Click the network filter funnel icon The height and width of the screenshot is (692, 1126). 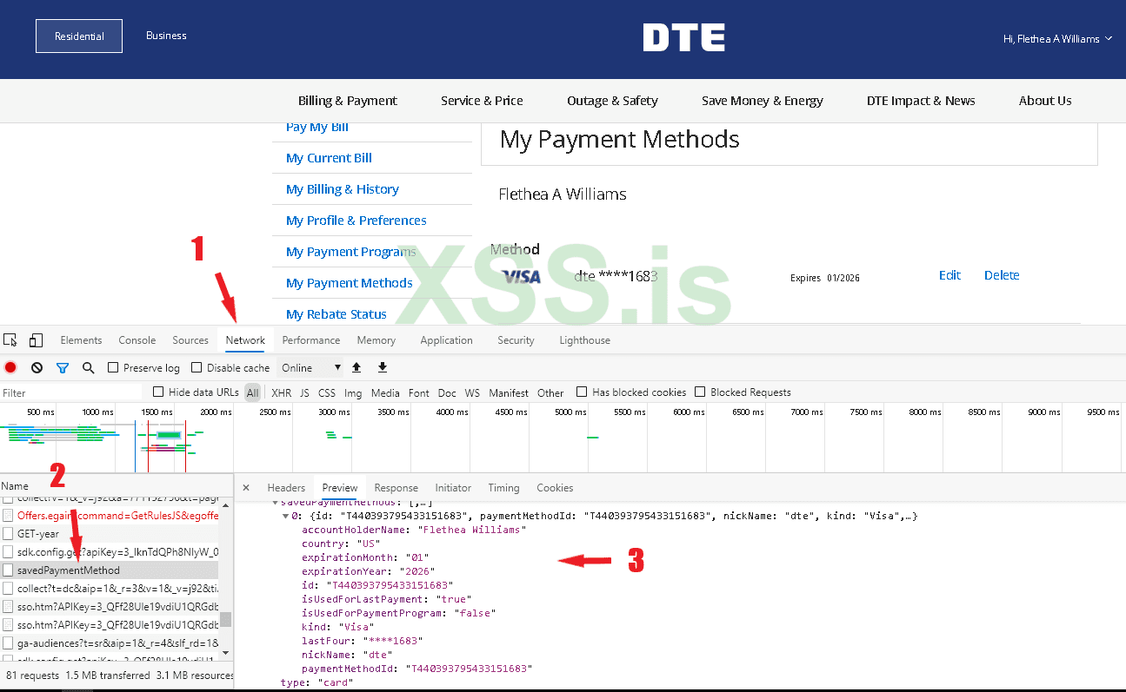coord(63,368)
